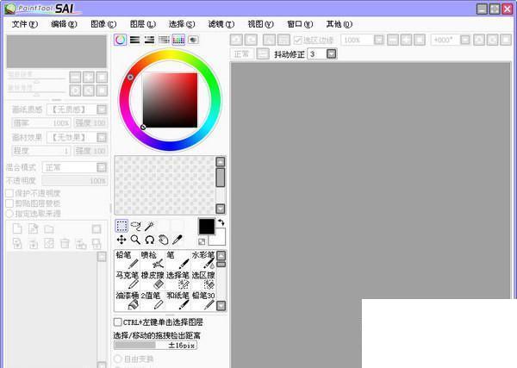Choose the 选区擦 selection eraser
517x368 pixels.
(x=203, y=280)
